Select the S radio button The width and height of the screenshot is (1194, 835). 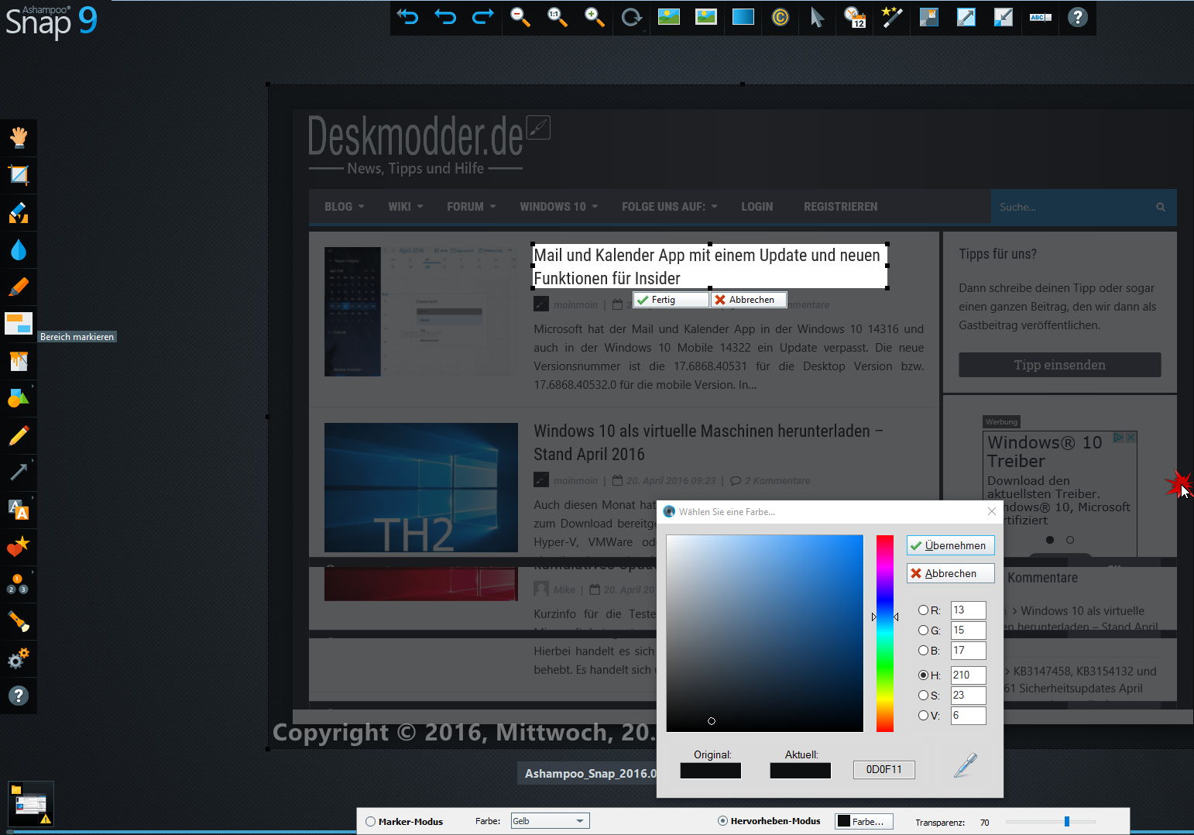923,696
